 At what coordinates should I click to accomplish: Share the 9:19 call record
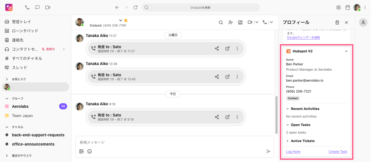(217, 117)
